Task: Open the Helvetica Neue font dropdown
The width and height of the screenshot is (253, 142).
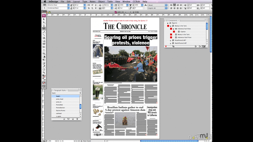Action: pyautogui.click(x=69, y=5)
